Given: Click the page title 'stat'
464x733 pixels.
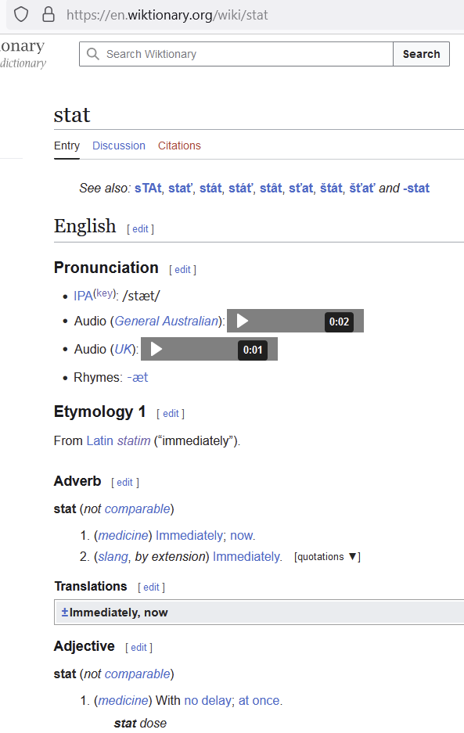Looking at the screenshot, I should click(x=72, y=115).
